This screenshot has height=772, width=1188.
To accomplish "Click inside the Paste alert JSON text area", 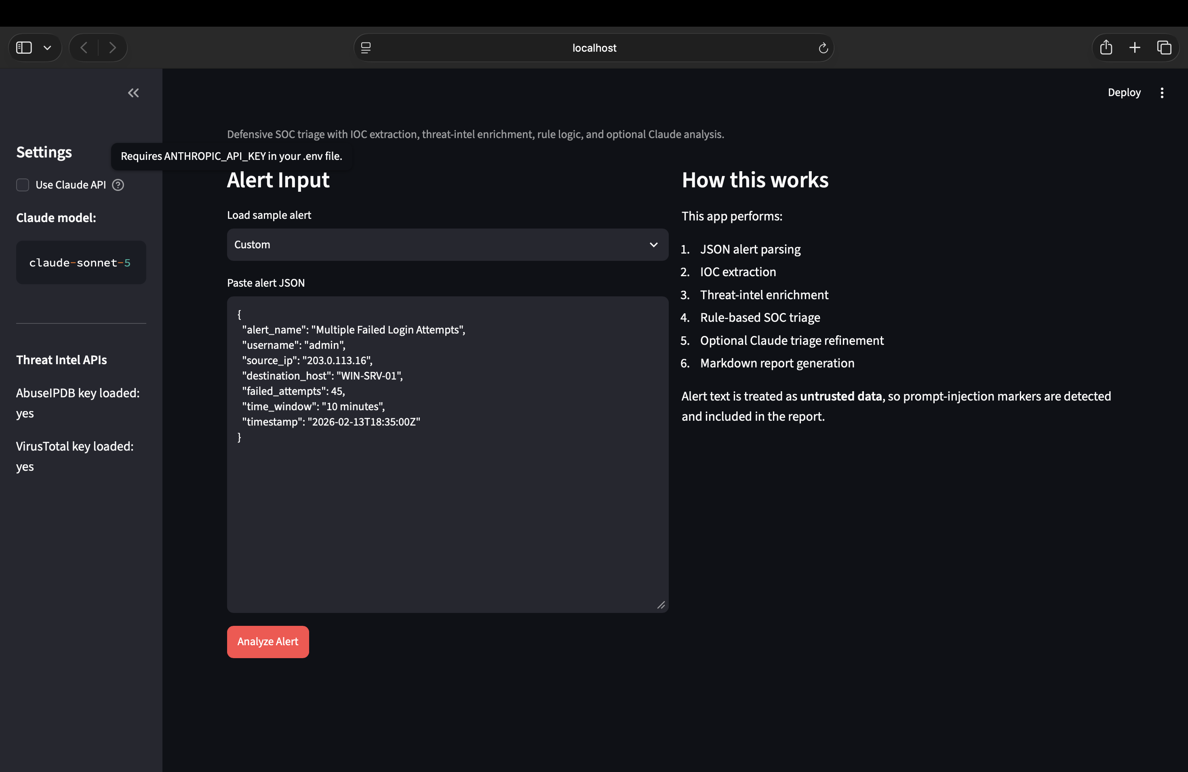I will [447, 454].
